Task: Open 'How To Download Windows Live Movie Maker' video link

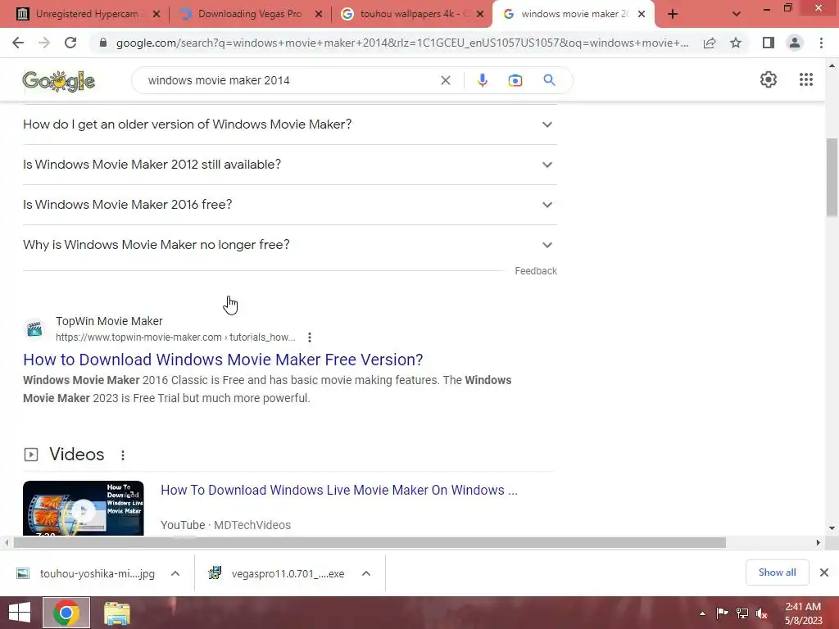Action: coord(339,491)
